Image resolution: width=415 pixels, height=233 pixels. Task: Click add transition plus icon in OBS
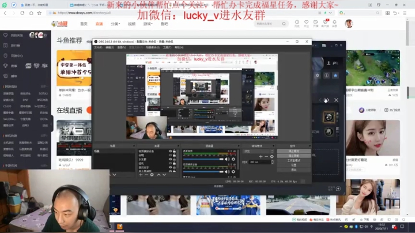261,157
